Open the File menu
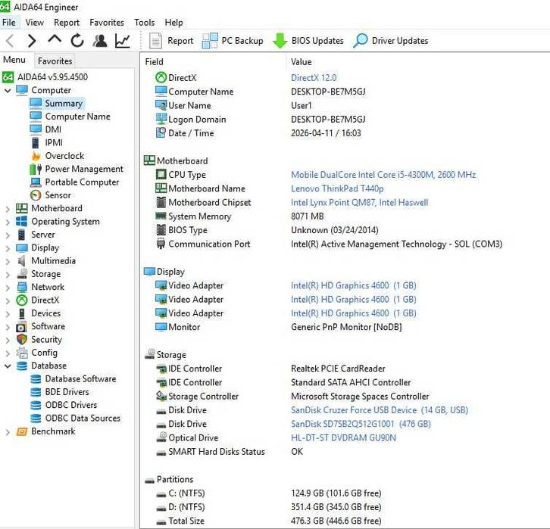This screenshot has height=529, width=550. tap(9, 23)
